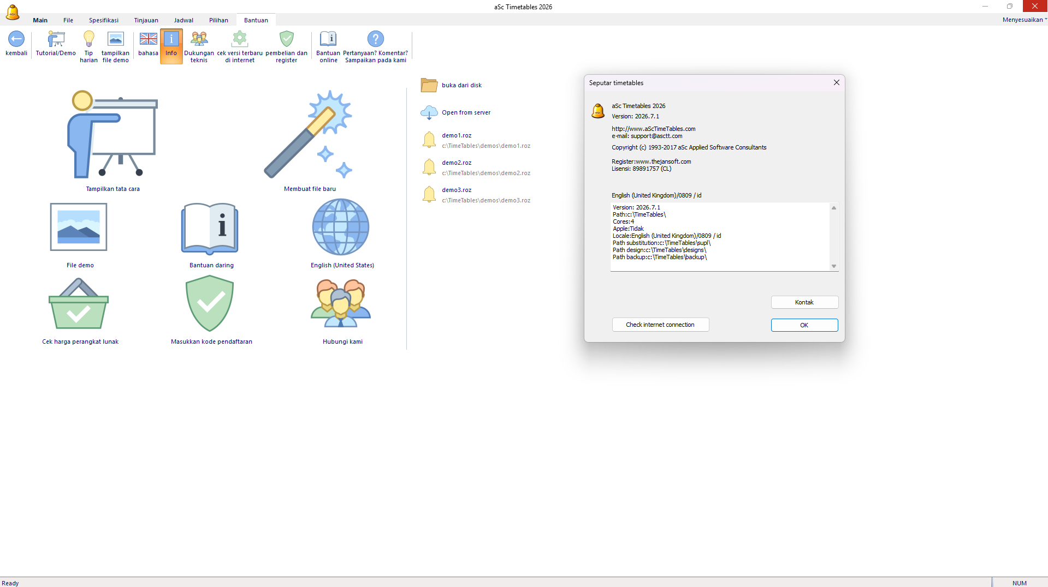This screenshot has width=1048, height=587.
Task: Click the info box scroll-up arrow
Action: tap(834, 208)
